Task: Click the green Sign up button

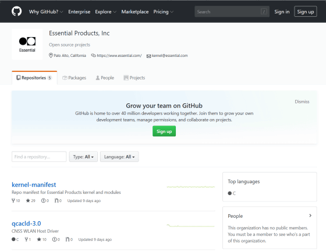Action: click(x=164, y=131)
